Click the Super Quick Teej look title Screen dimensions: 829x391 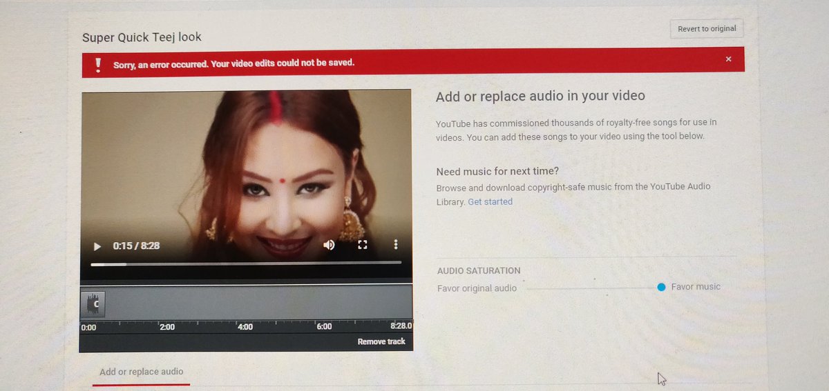click(142, 37)
